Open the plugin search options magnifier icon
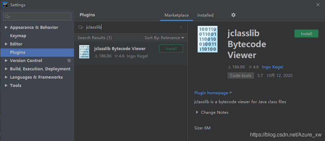This screenshot has height=141, width=325. coord(81,27)
